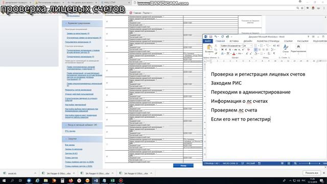Viewport: 327px width, 184px height.
Task: Open bullets list style dropdown arrow
Action: pos(259,45)
